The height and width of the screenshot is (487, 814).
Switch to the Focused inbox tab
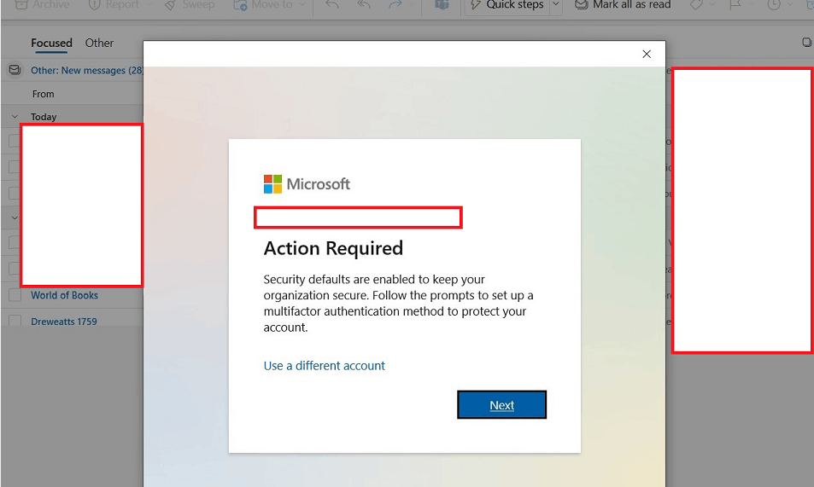coord(51,43)
